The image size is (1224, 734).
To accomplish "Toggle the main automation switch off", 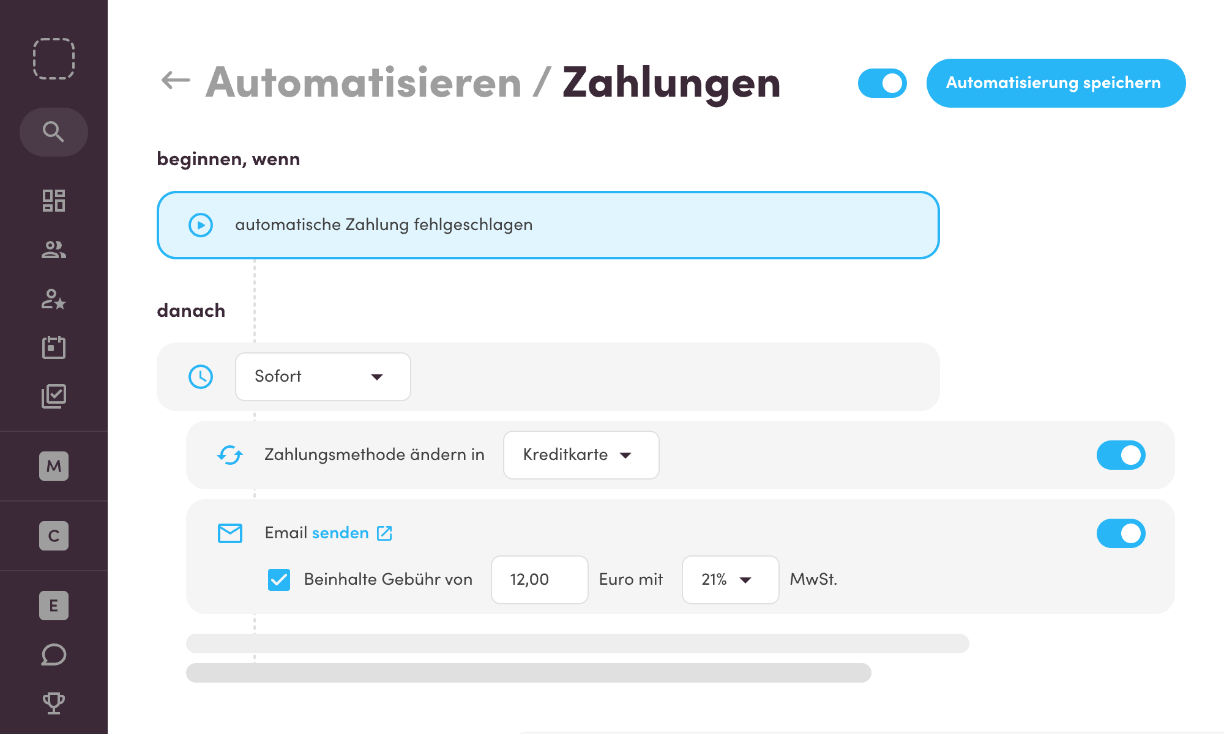I will click(x=882, y=83).
